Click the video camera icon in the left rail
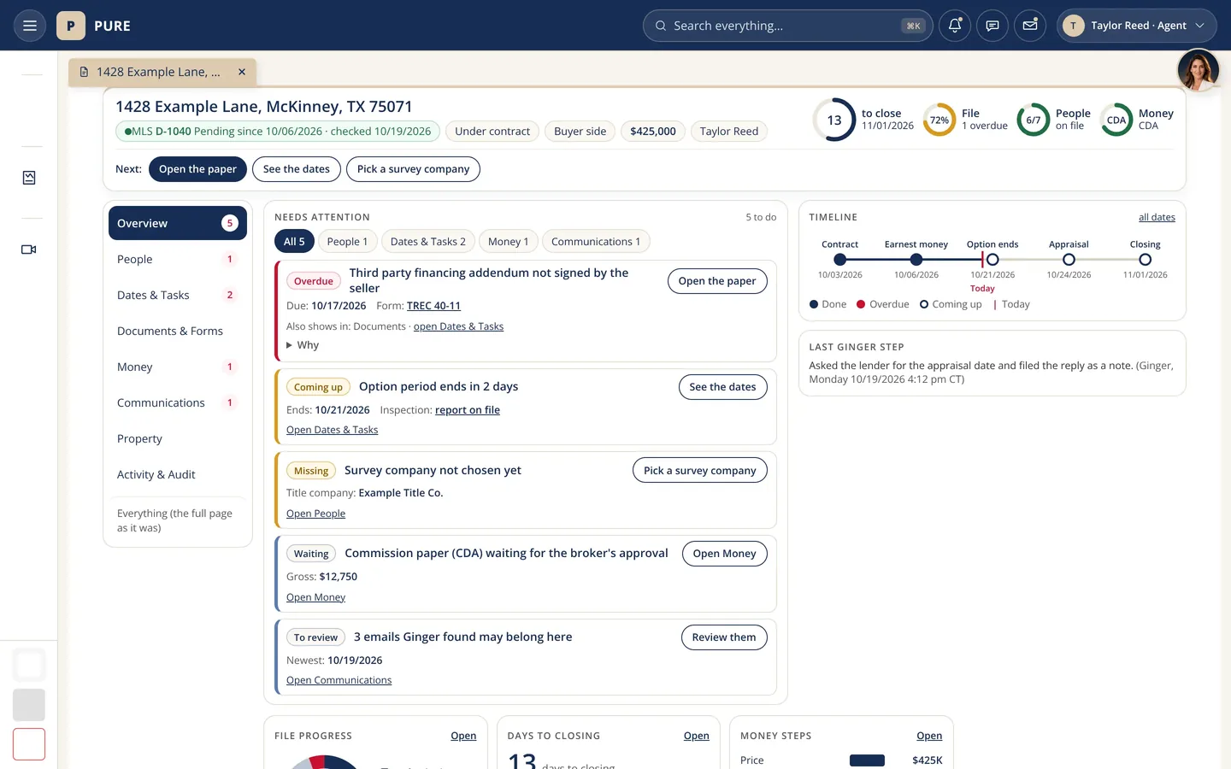This screenshot has width=1231, height=769. point(29,249)
